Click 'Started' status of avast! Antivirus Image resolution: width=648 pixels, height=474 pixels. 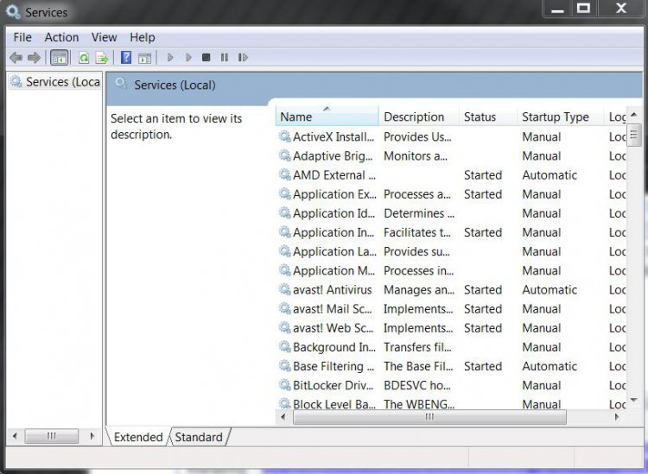[x=483, y=289]
